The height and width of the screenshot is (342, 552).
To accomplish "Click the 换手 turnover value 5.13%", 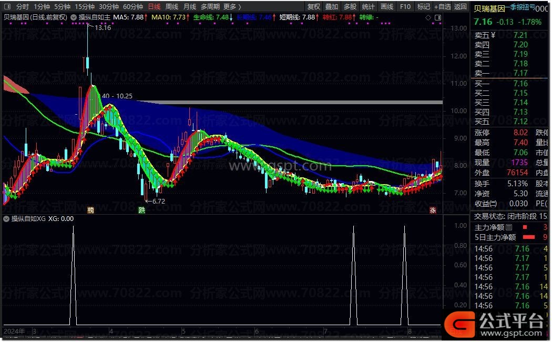I will [517, 184].
